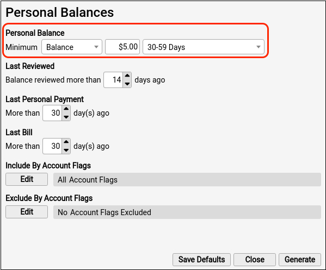Click the Personal Balance section label
Image resolution: width=326 pixels, height=270 pixels.
pos(35,33)
